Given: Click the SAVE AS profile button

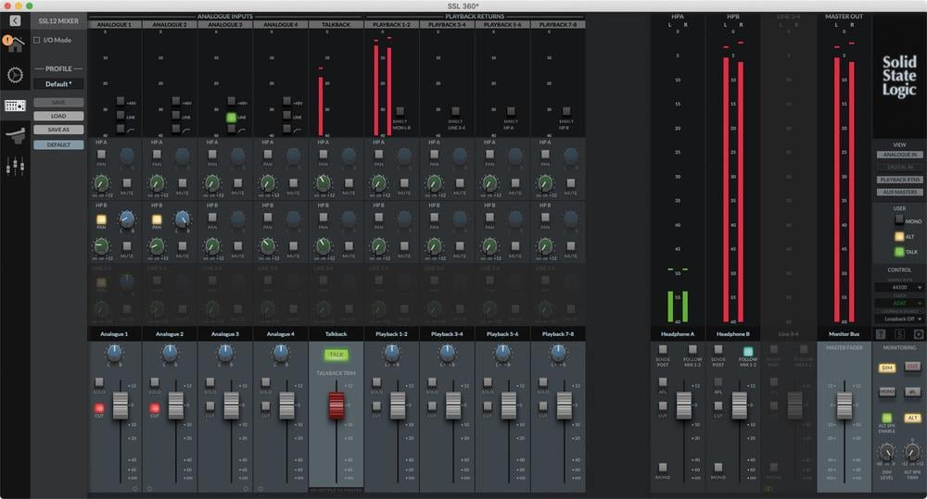Looking at the screenshot, I should click(58, 130).
